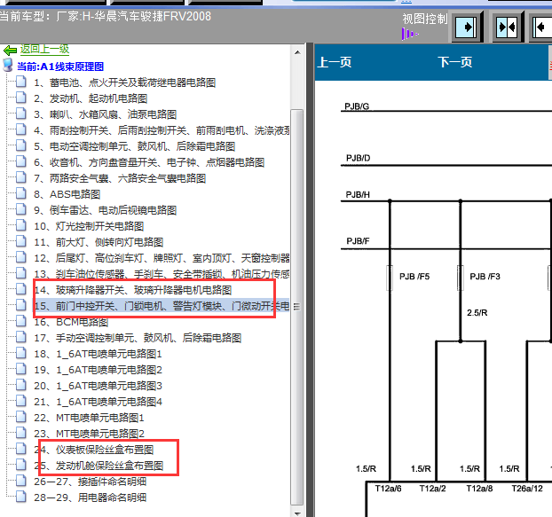Click document icon beside 18、1_6AT电喷单元电路图1

[x=20, y=352]
